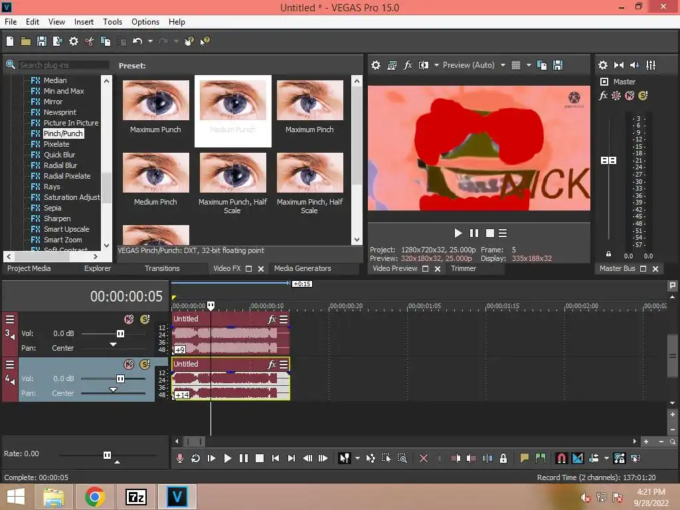Viewport: 680px width, 510px height.
Task: Mute audio track 3
Action: pos(129,319)
